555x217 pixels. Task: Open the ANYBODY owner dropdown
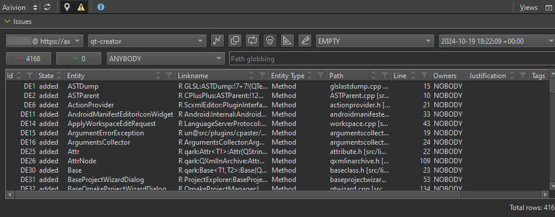tap(166, 58)
